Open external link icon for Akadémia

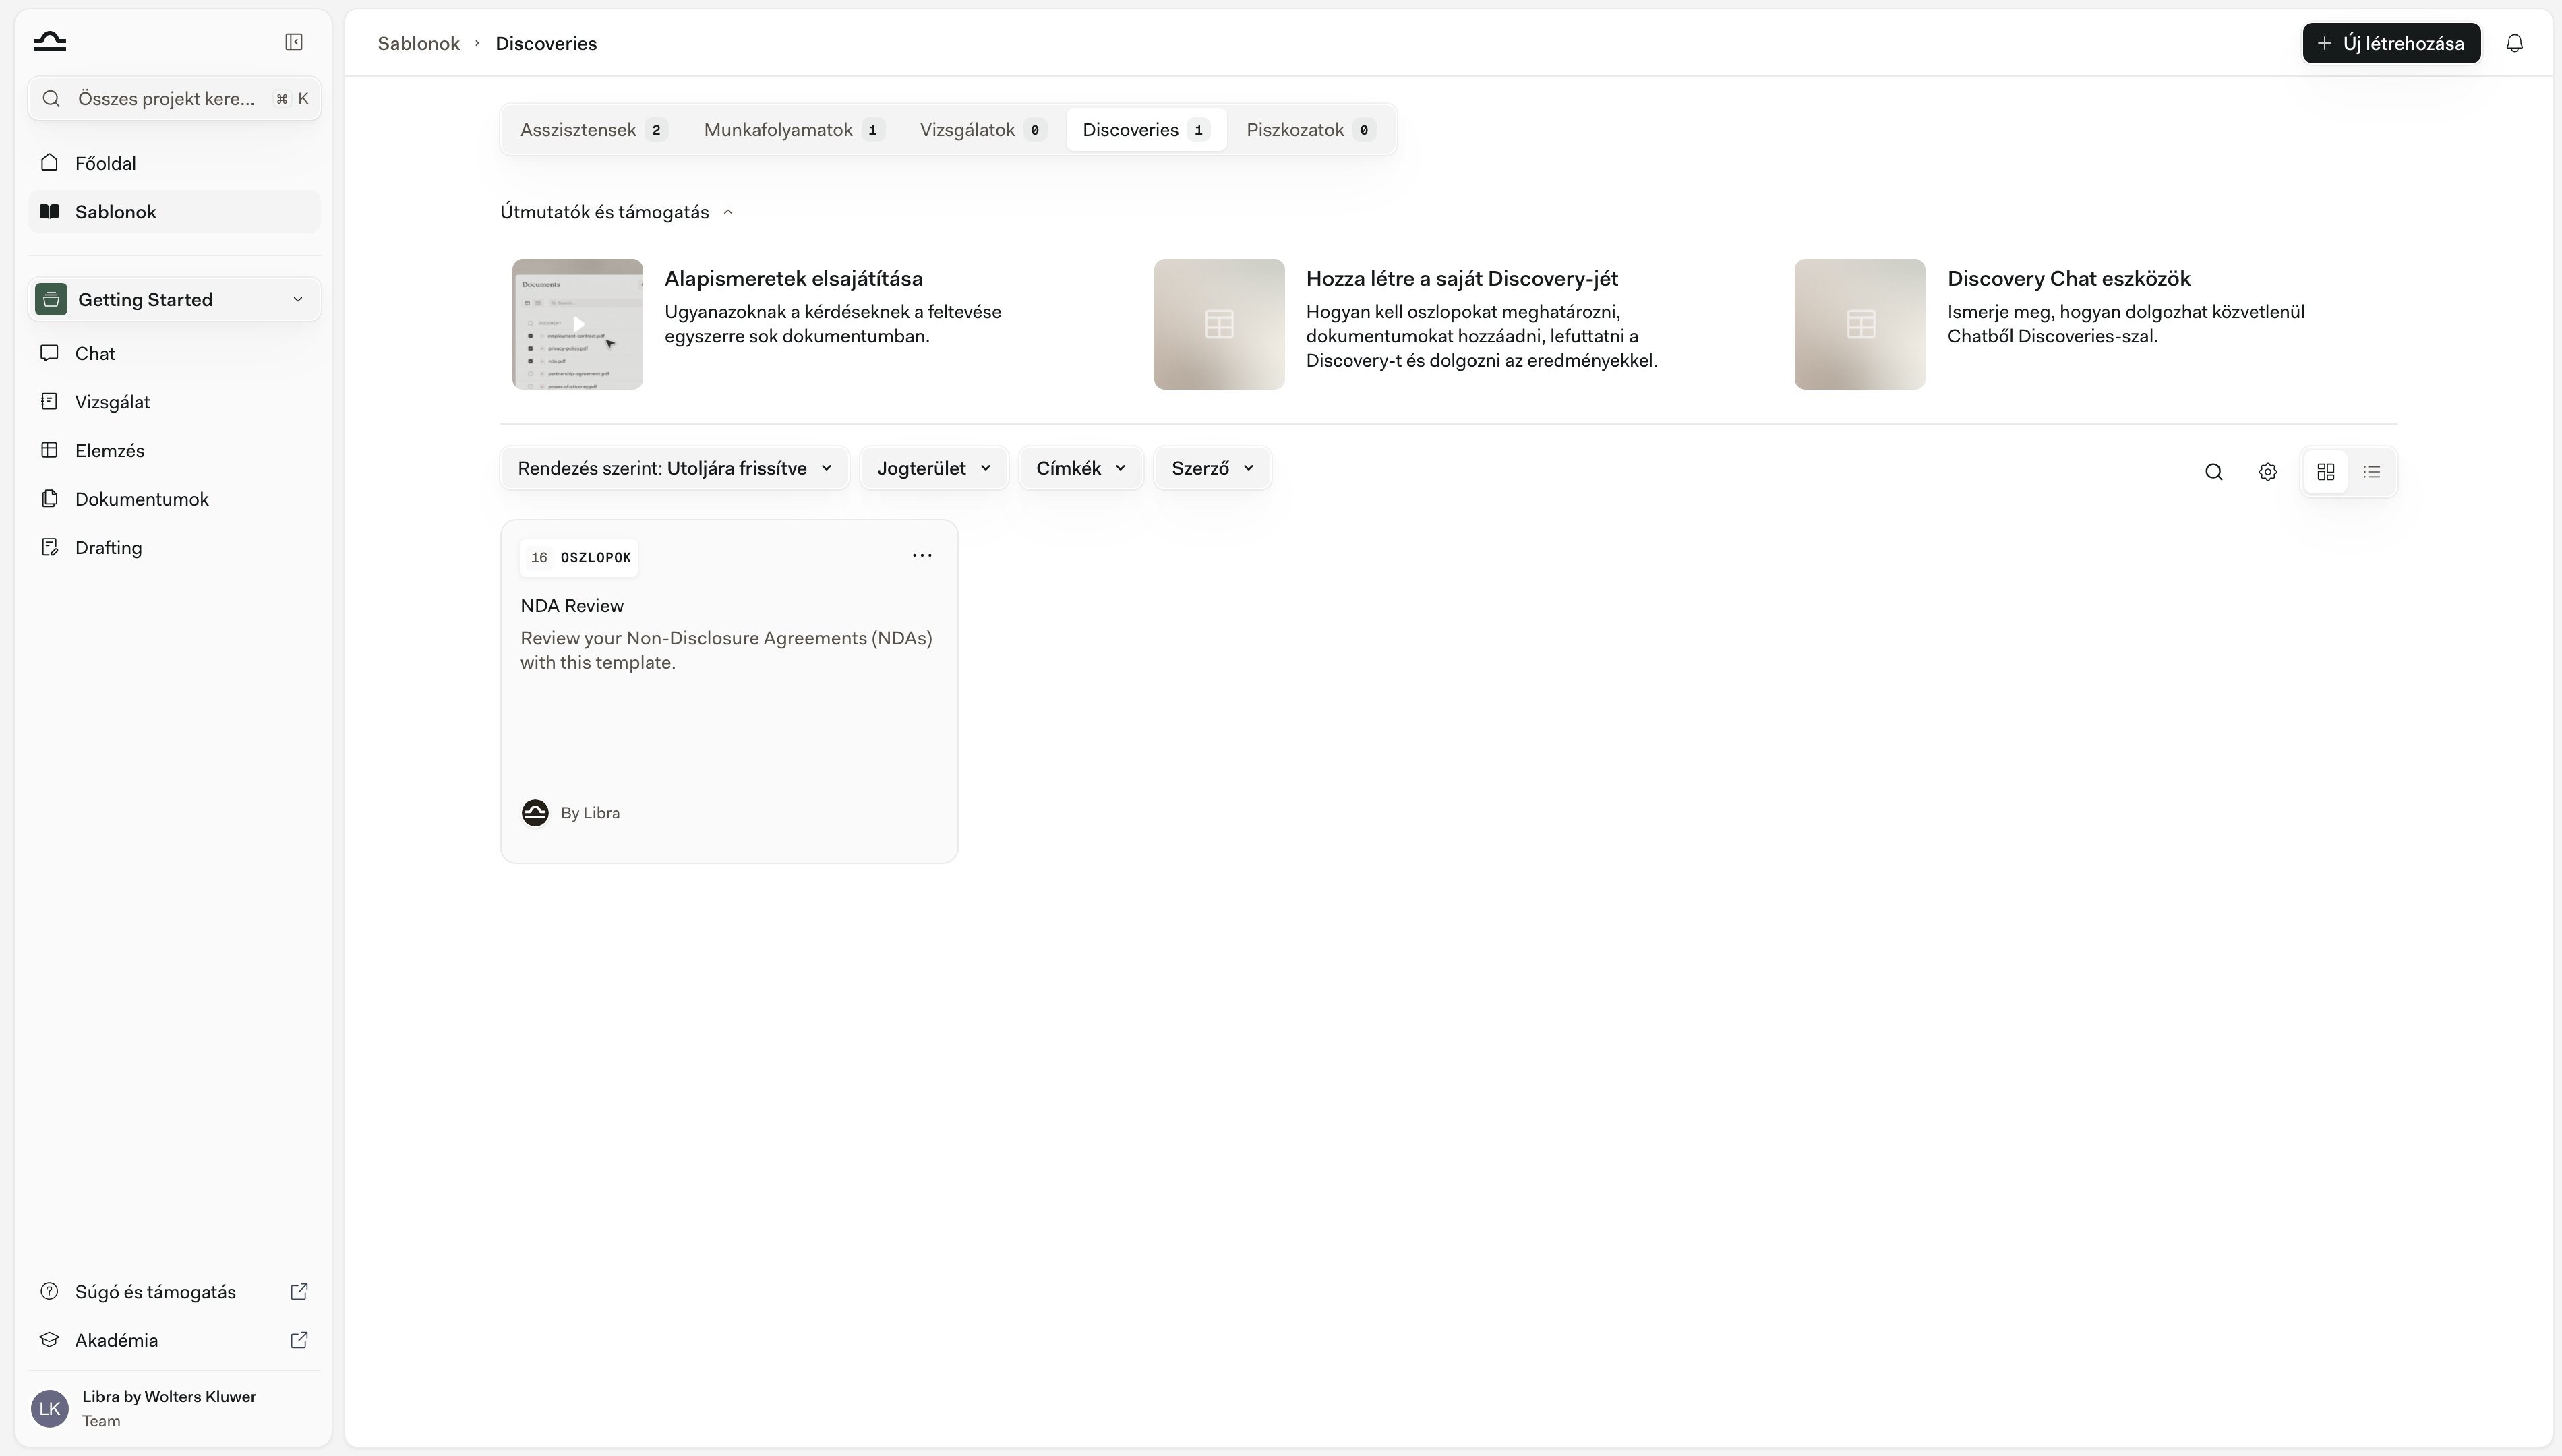pos(299,1340)
